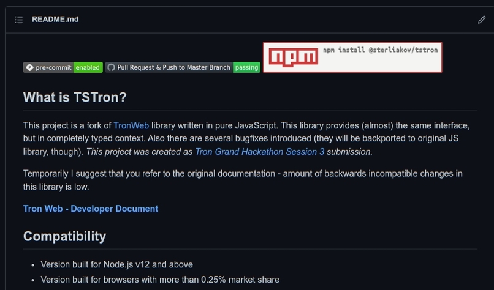Open the Pull Request & Push to Master Branch passing badge
This screenshot has width=494, height=290.
183,67
